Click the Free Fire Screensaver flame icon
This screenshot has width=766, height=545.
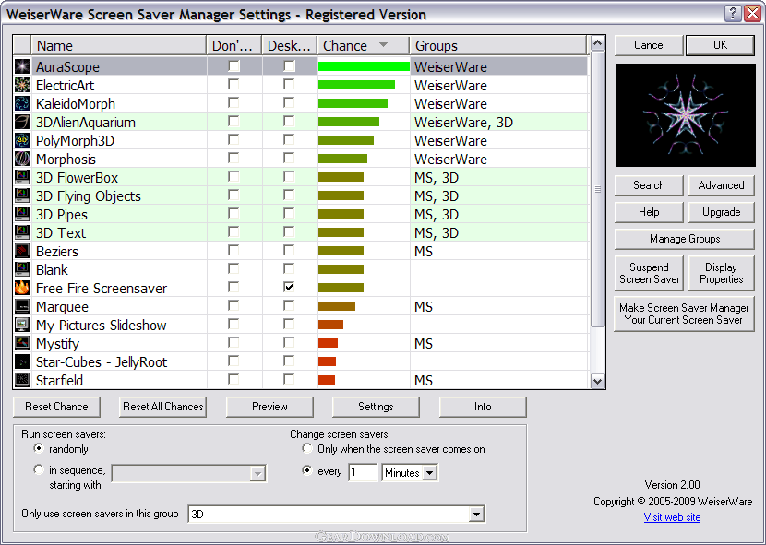[x=22, y=288]
